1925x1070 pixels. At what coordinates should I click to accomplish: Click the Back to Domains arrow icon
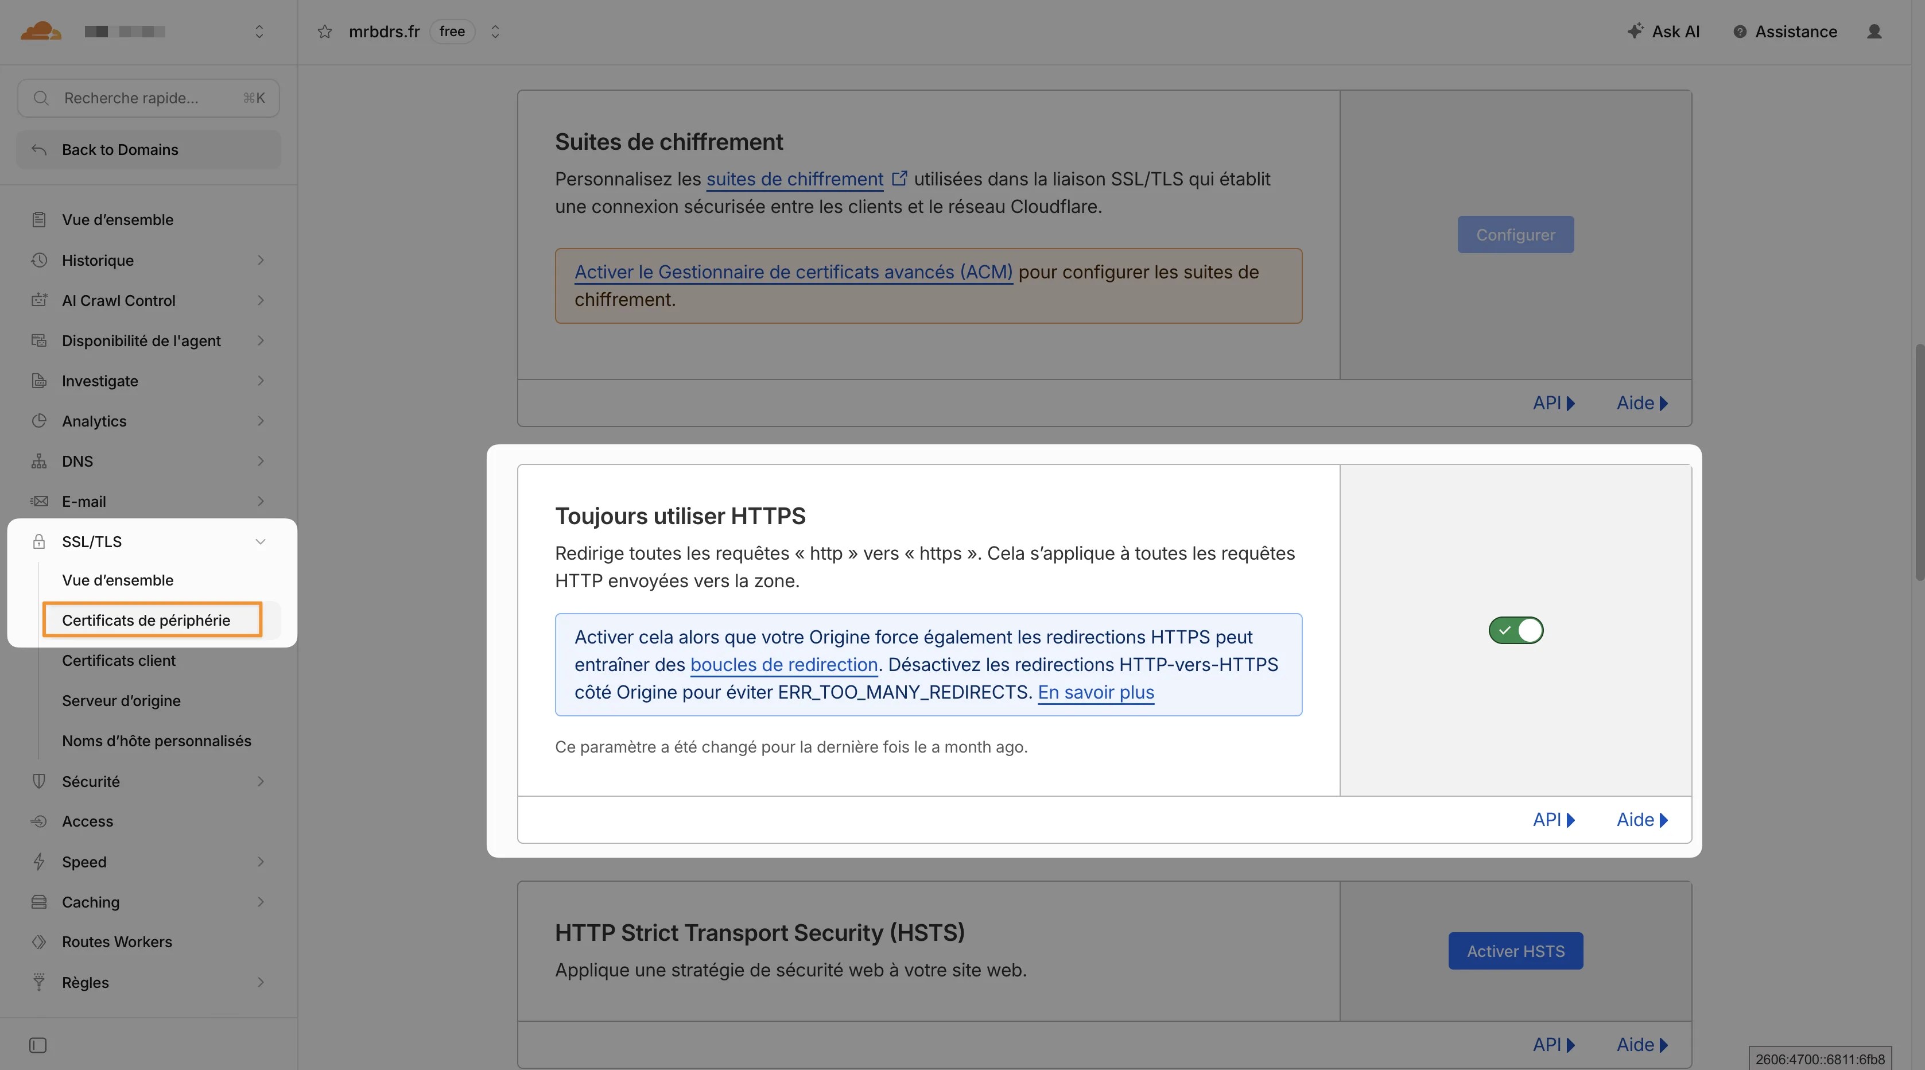39,149
